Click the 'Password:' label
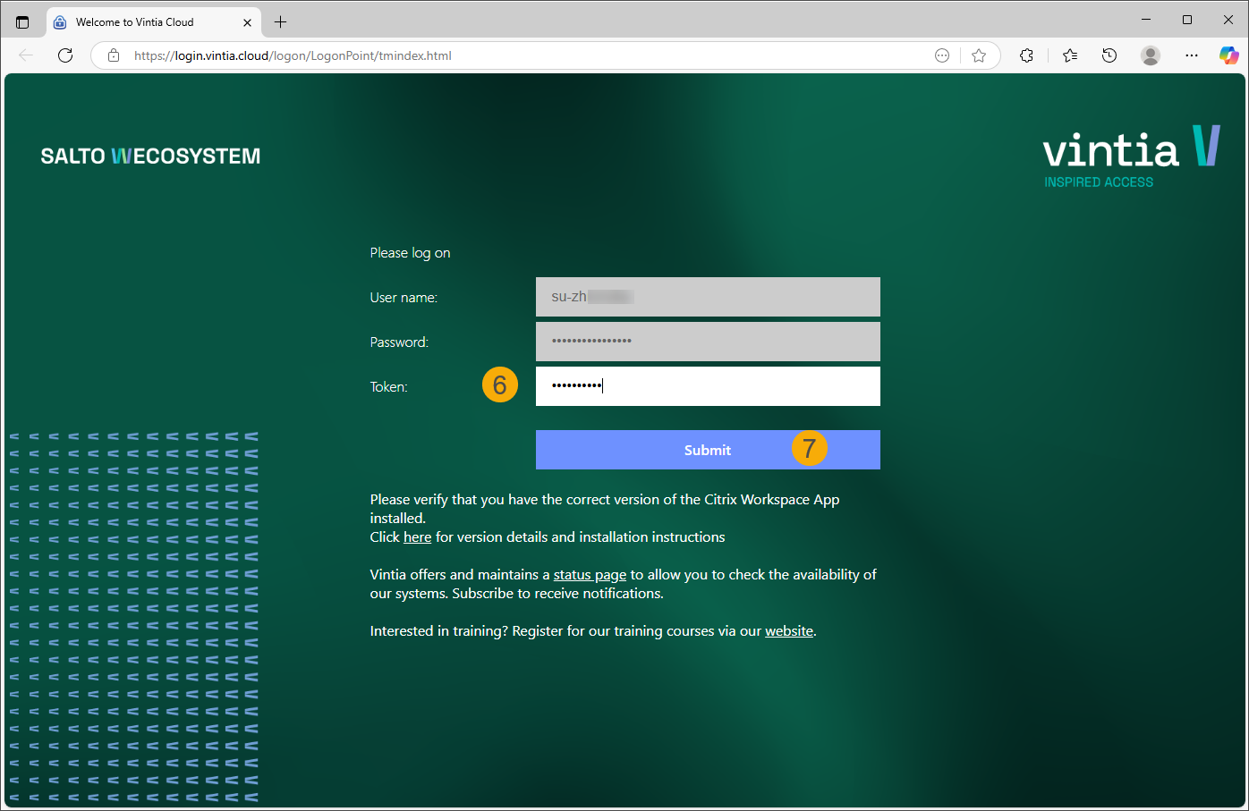 click(x=399, y=342)
